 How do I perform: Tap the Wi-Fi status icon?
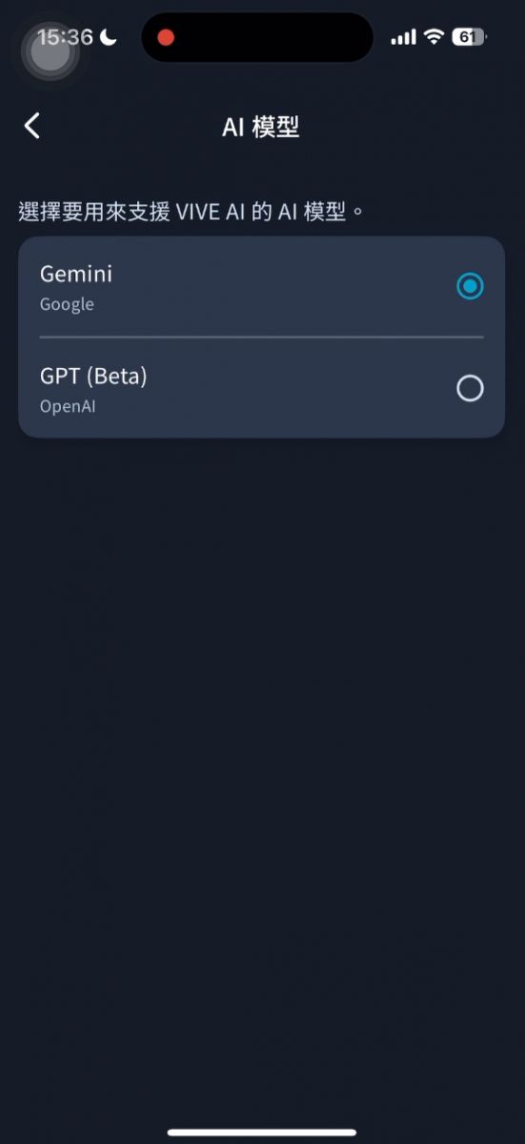point(434,37)
